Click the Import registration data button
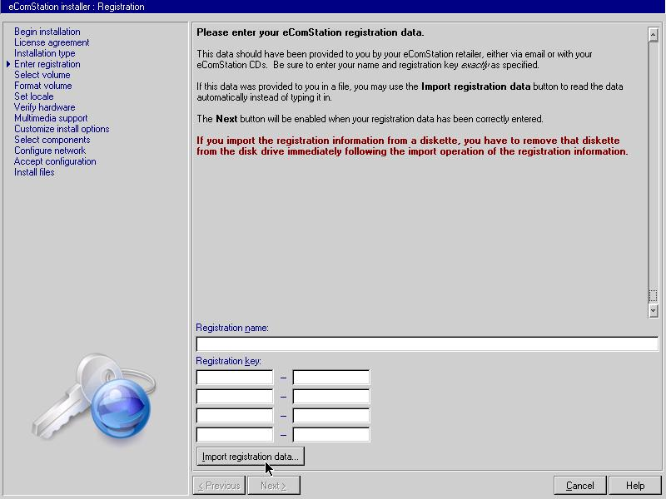666x499 pixels. click(251, 457)
